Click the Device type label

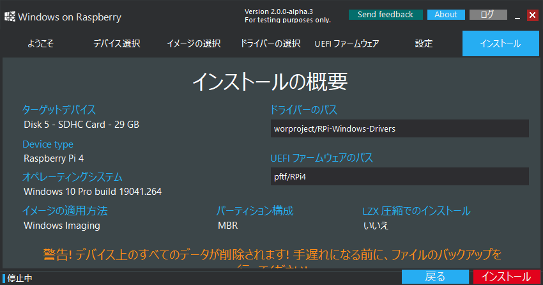(x=48, y=144)
